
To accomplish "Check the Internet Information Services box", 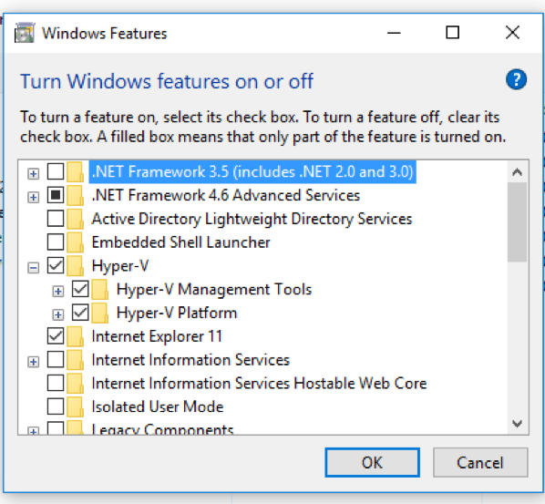I will 56,360.
